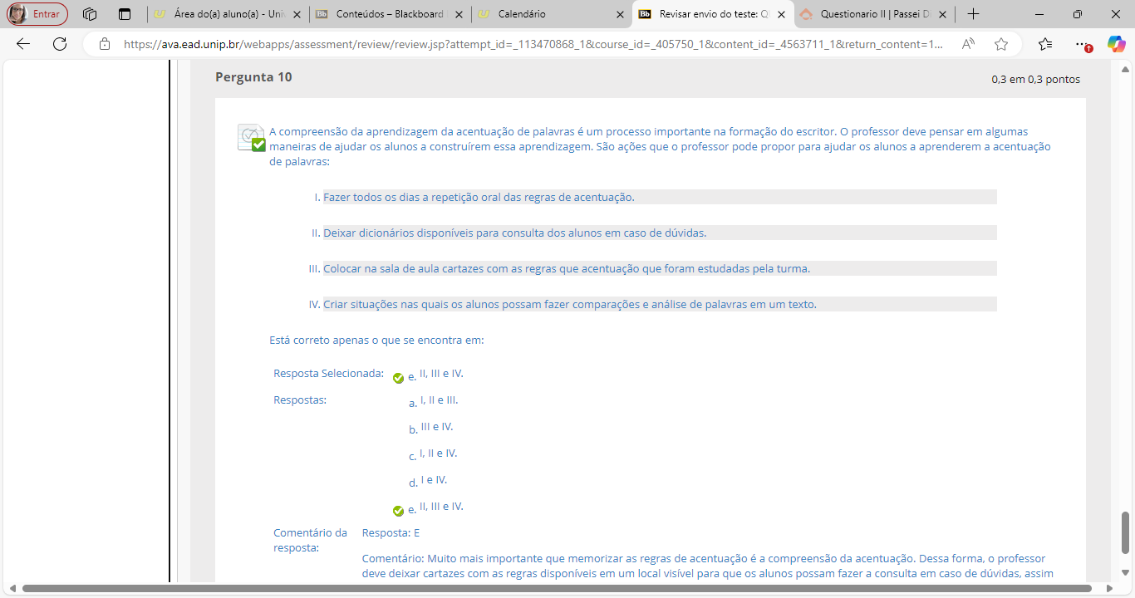1135x598 pixels.
Task: Close the Revisar envio do teste tab
Action: coord(781,14)
